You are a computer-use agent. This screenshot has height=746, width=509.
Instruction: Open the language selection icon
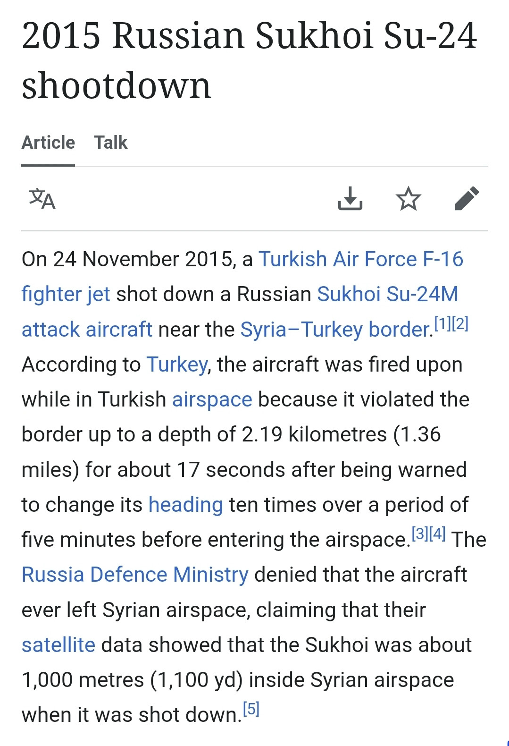[x=42, y=199]
